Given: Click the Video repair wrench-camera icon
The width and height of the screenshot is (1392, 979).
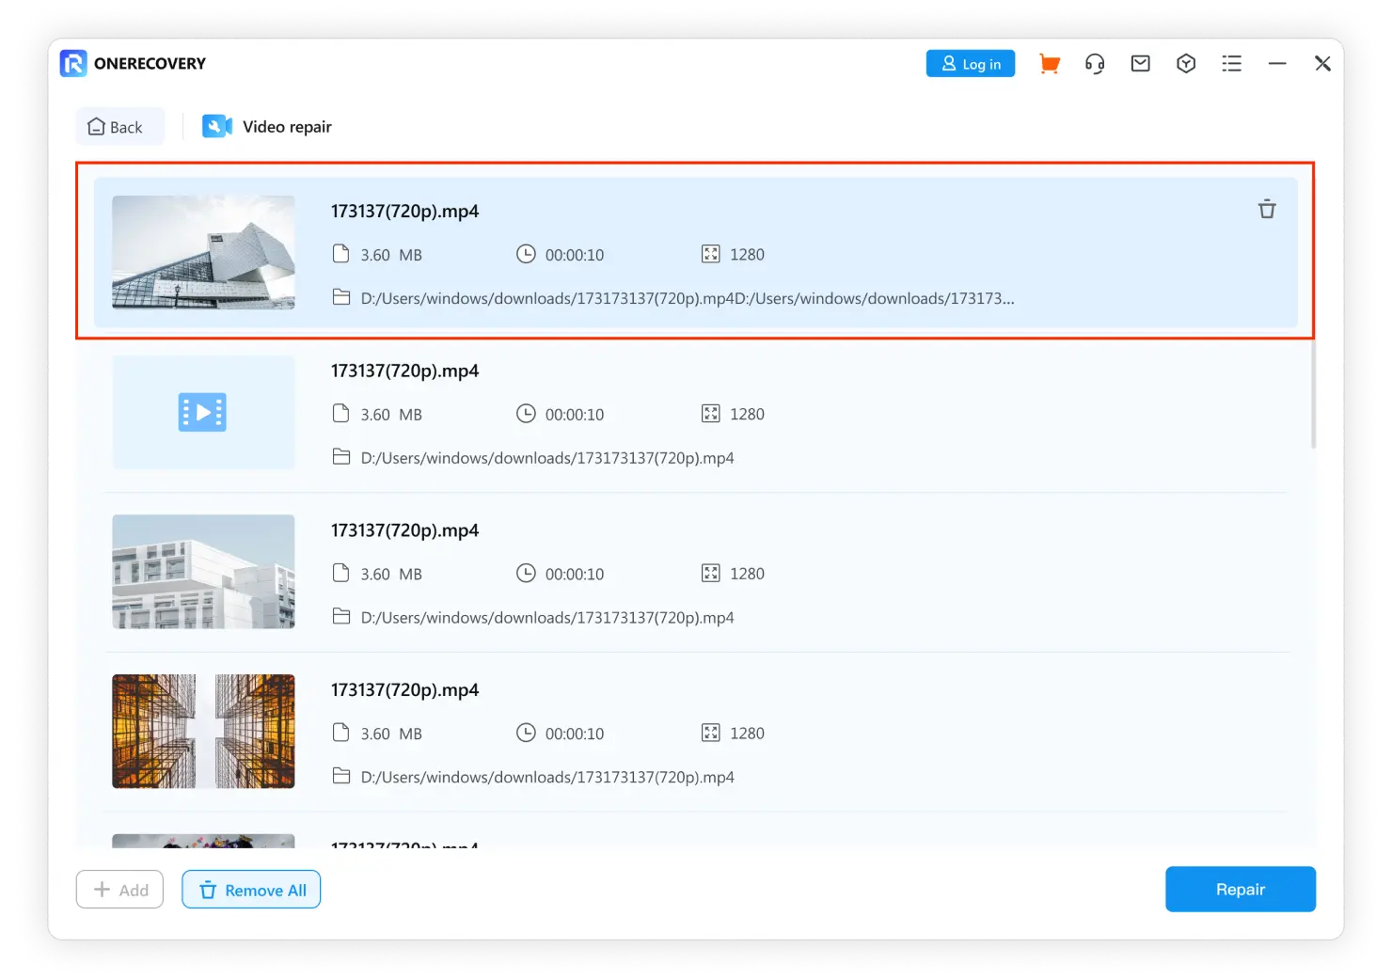Looking at the screenshot, I should tap(216, 126).
